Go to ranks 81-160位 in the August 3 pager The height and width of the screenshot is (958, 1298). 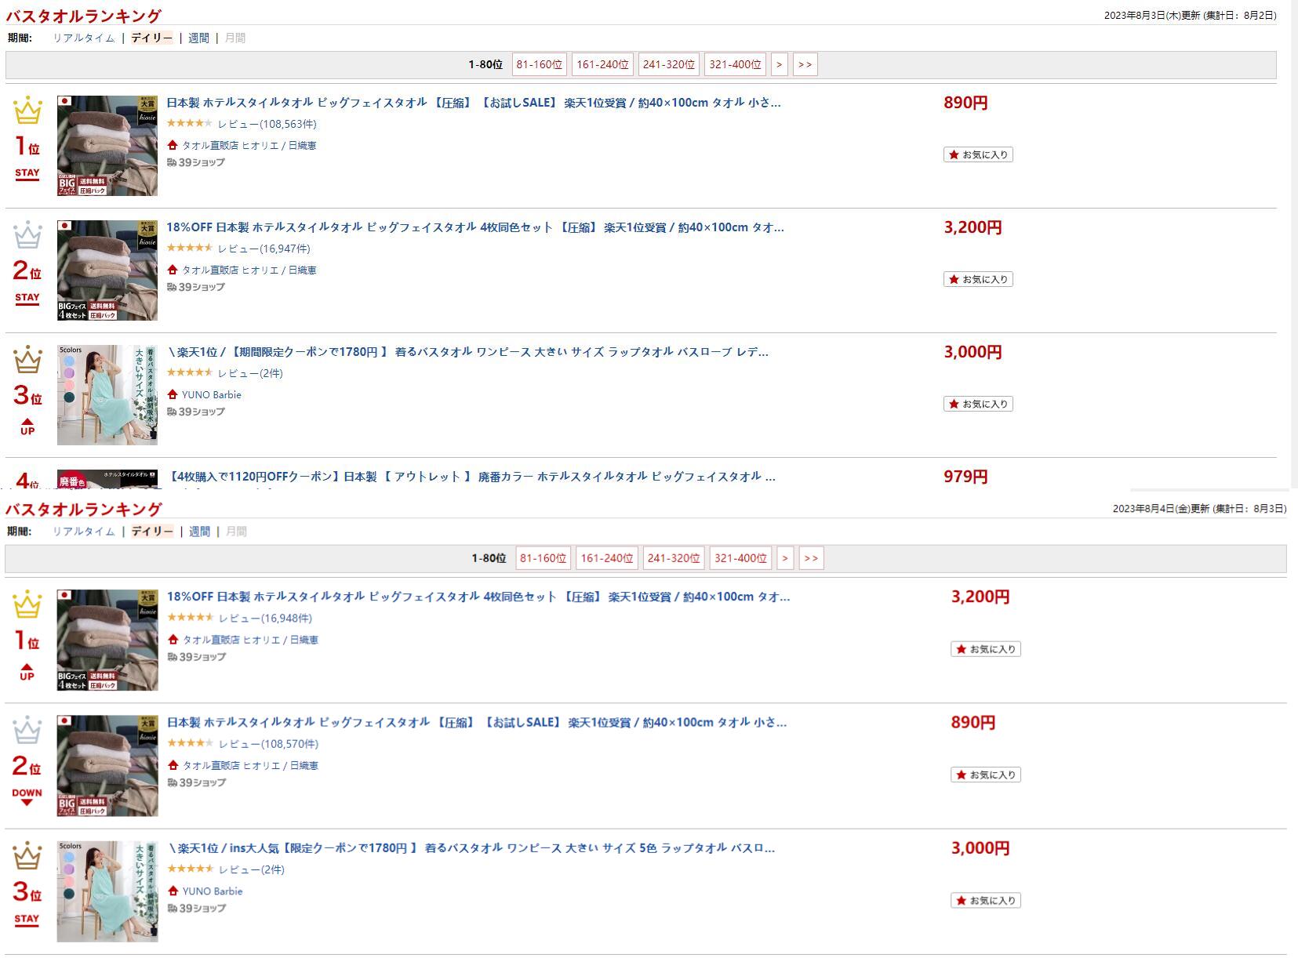[x=539, y=64]
